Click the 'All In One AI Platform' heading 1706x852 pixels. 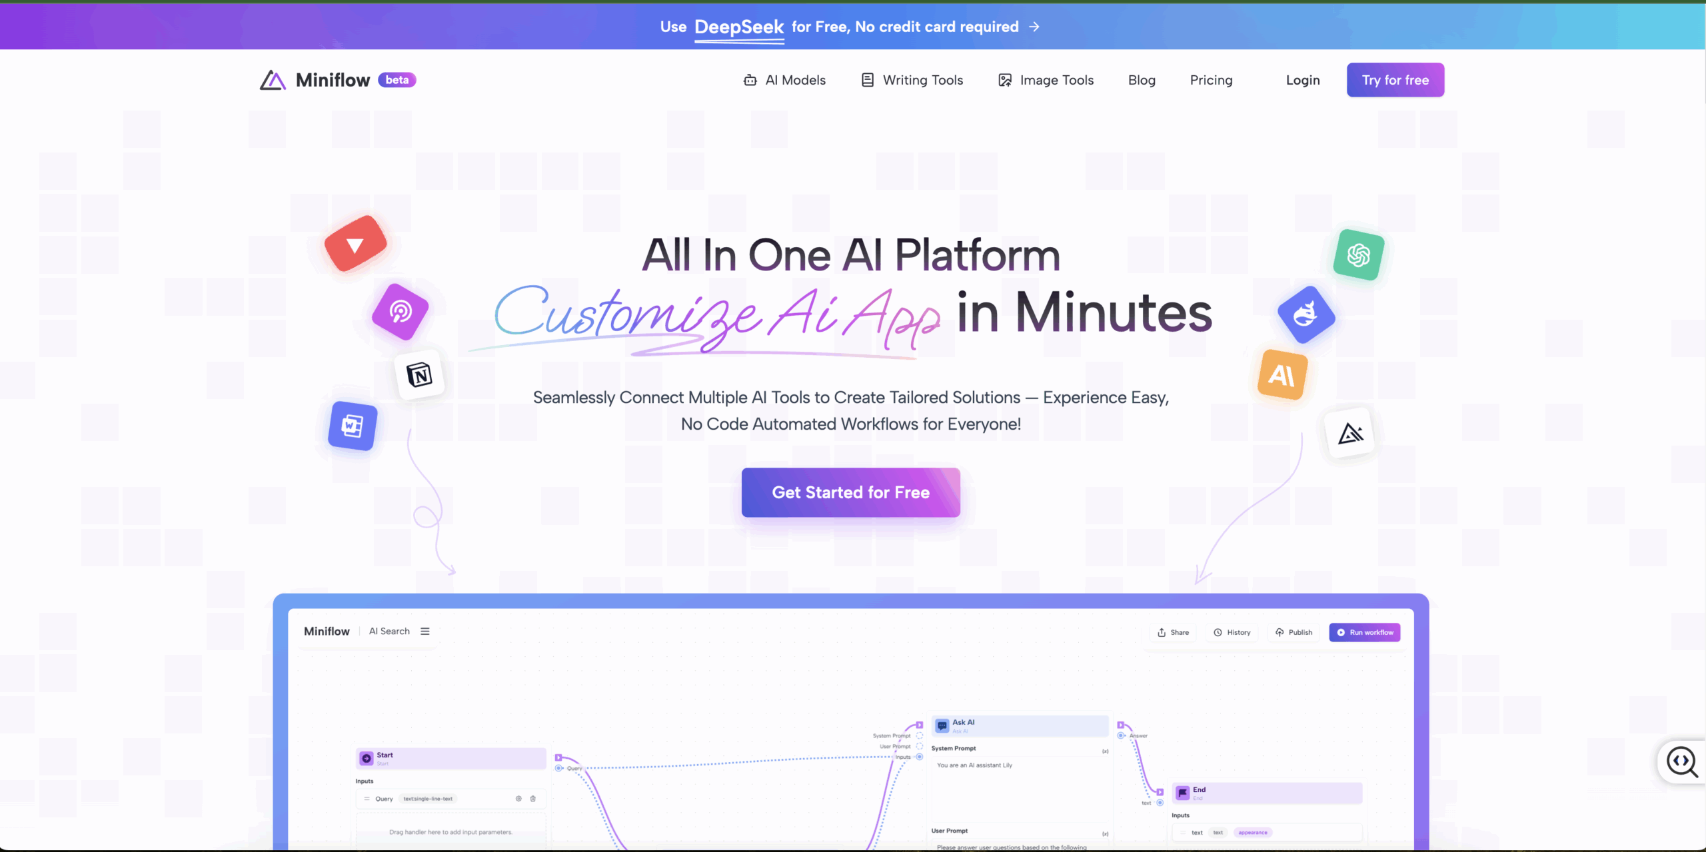click(x=851, y=254)
